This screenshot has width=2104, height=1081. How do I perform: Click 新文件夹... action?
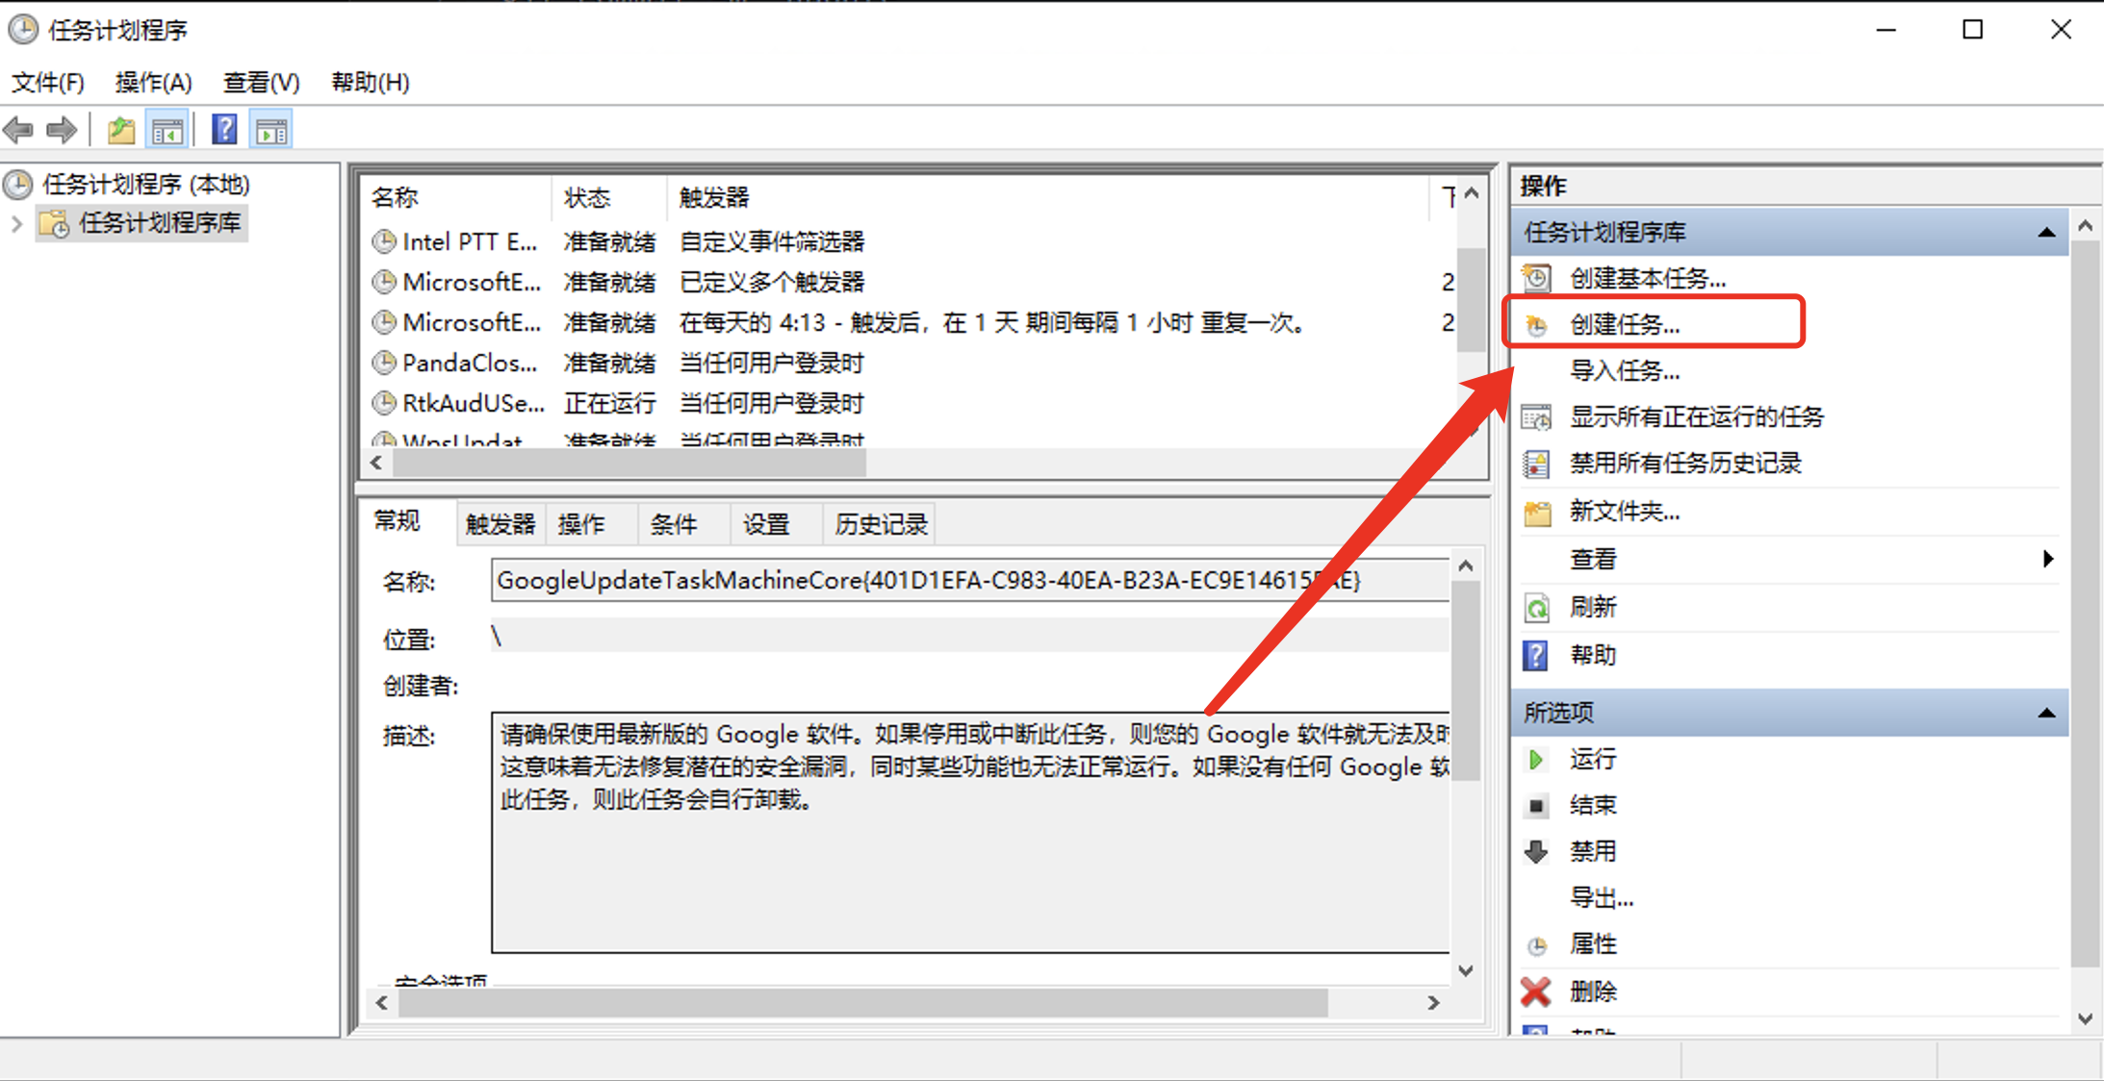[x=1625, y=512]
